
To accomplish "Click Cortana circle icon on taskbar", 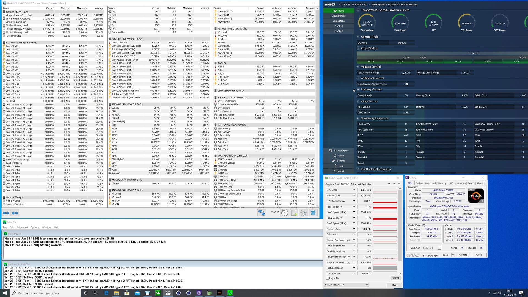I will coord(86,293).
